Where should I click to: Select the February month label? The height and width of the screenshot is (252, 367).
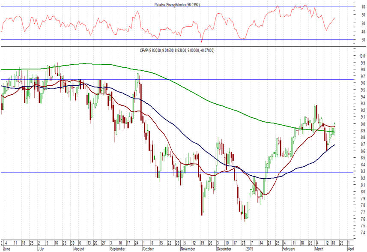(x=288, y=249)
